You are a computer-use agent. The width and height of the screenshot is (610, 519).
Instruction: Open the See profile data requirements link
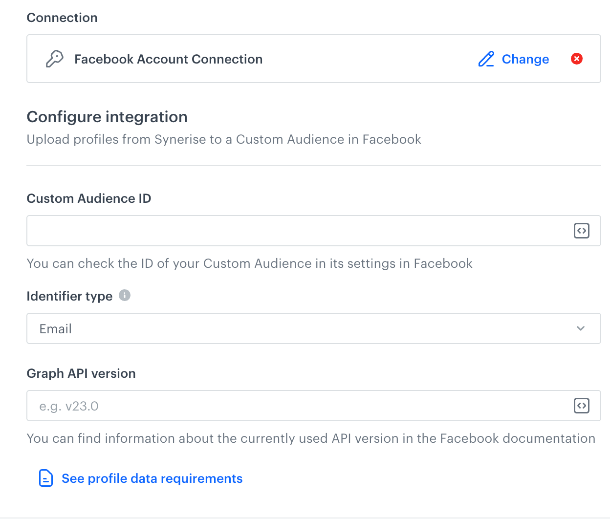[x=152, y=478]
